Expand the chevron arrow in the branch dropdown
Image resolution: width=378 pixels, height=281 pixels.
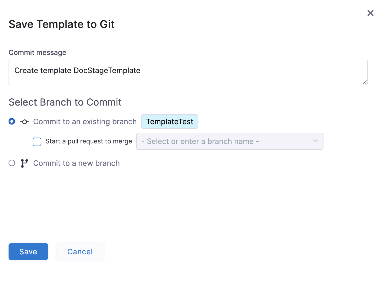coord(315,141)
